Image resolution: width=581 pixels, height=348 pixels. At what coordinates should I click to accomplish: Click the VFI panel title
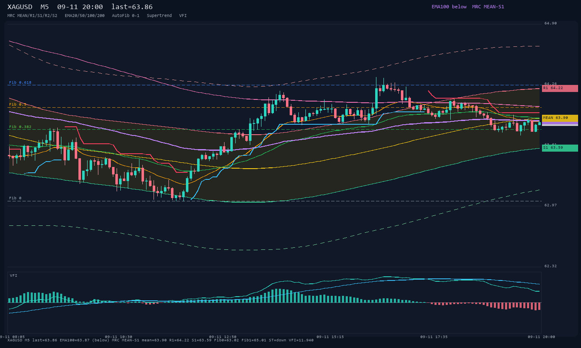(x=14, y=275)
